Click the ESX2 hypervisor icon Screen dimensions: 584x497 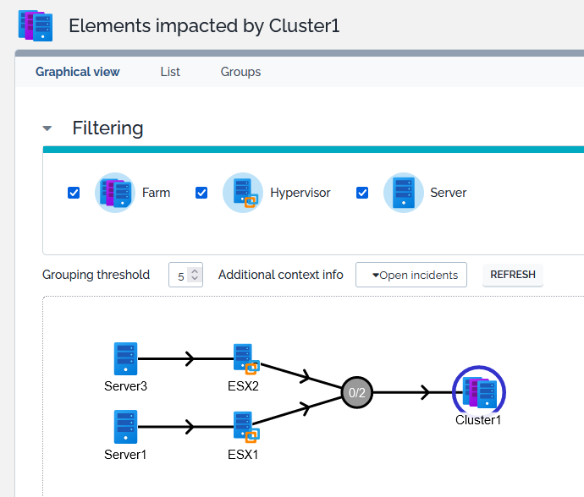coord(245,358)
